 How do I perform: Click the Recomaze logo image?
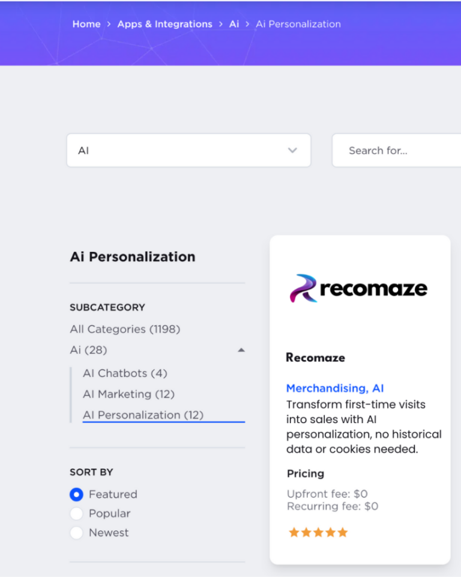pyautogui.click(x=358, y=288)
